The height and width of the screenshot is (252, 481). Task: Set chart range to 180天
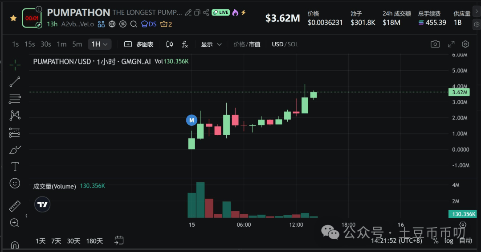[x=94, y=241]
